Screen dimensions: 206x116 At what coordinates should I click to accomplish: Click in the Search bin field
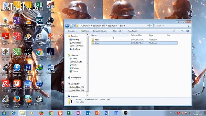[x=173, y=26]
